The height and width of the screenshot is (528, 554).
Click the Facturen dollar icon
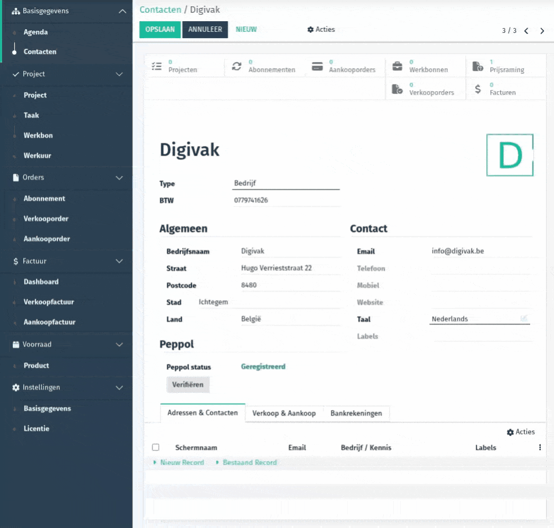point(478,89)
